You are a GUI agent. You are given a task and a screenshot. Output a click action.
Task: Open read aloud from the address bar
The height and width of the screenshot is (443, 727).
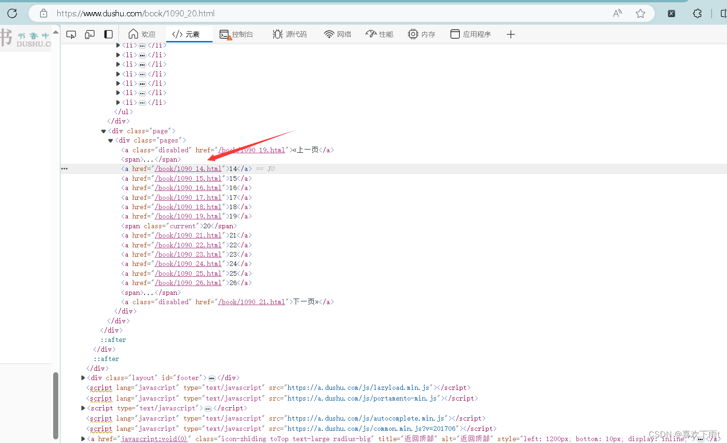pyautogui.click(x=617, y=14)
